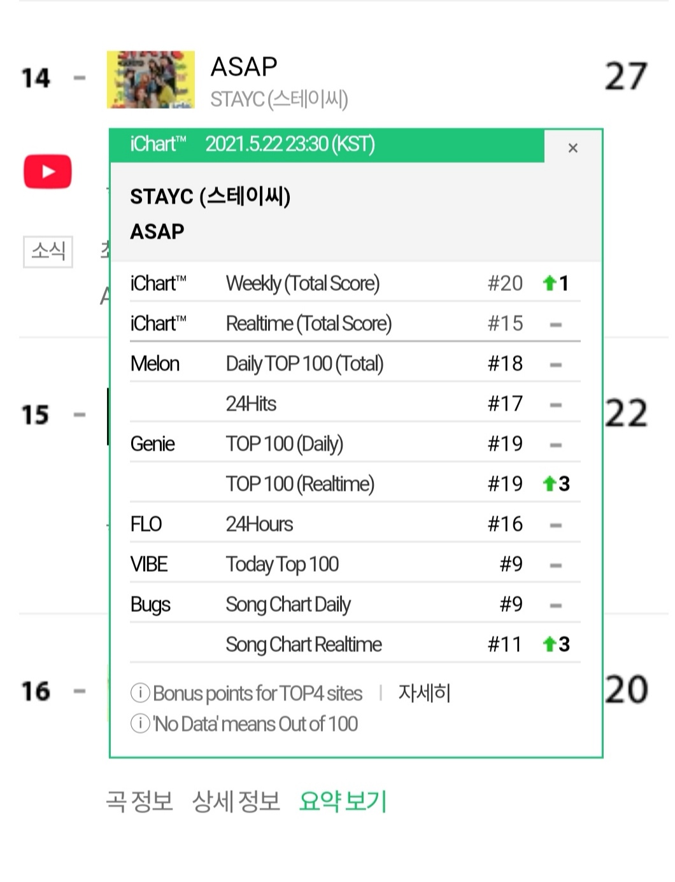Close the iChart popup
Screen dimensions: 675x882
coord(572,148)
